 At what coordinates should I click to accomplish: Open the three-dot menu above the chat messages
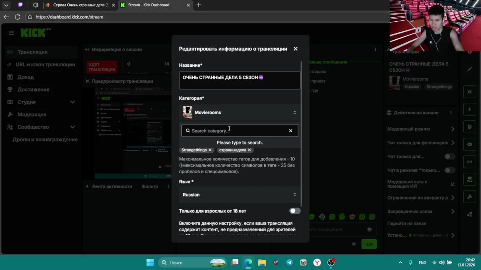point(375,49)
